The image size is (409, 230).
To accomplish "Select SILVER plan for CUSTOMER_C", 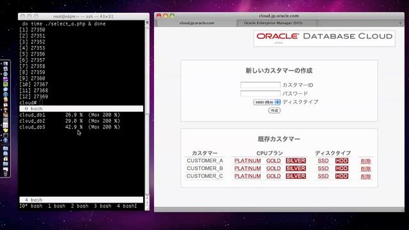I will (x=295, y=176).
